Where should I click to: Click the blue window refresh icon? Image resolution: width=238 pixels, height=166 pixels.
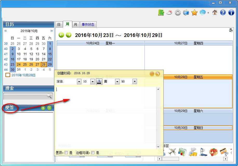(x=186, y=12)
